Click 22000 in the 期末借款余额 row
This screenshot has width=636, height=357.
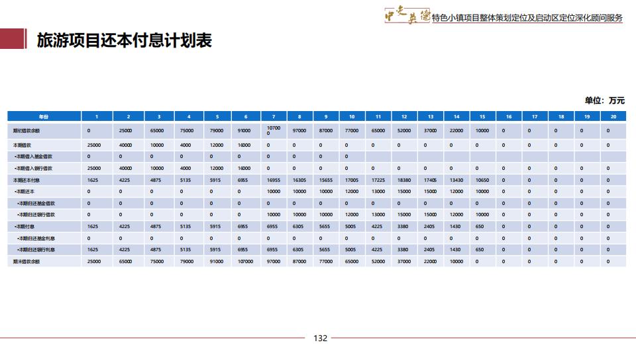tap(430, 262)
